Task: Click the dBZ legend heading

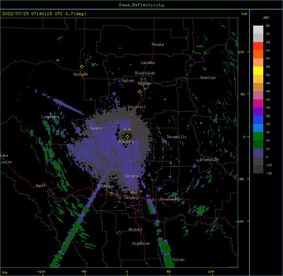Action: point(266,17)
